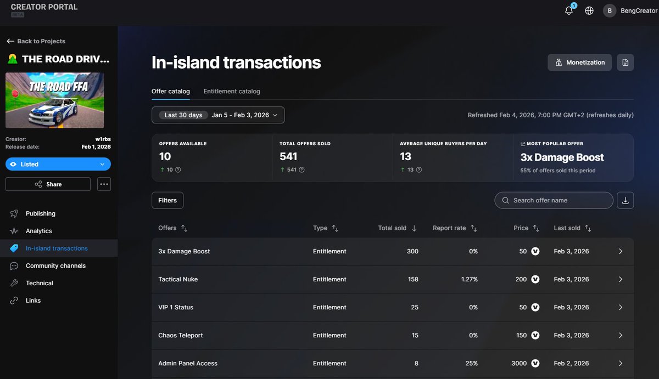The image size is (659, 379).
Task: Click the 1.27% report rate value
Action: pos(470,279)
